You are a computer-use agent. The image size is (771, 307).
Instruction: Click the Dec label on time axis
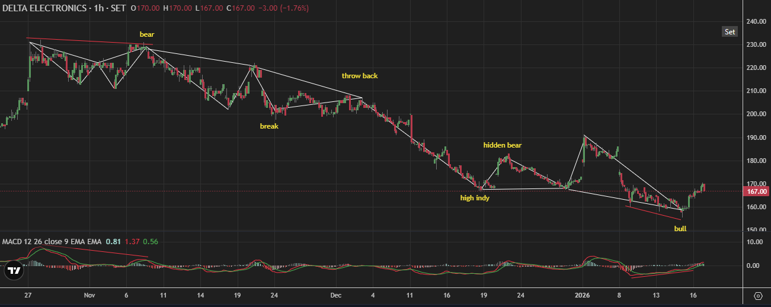(336, 295)
